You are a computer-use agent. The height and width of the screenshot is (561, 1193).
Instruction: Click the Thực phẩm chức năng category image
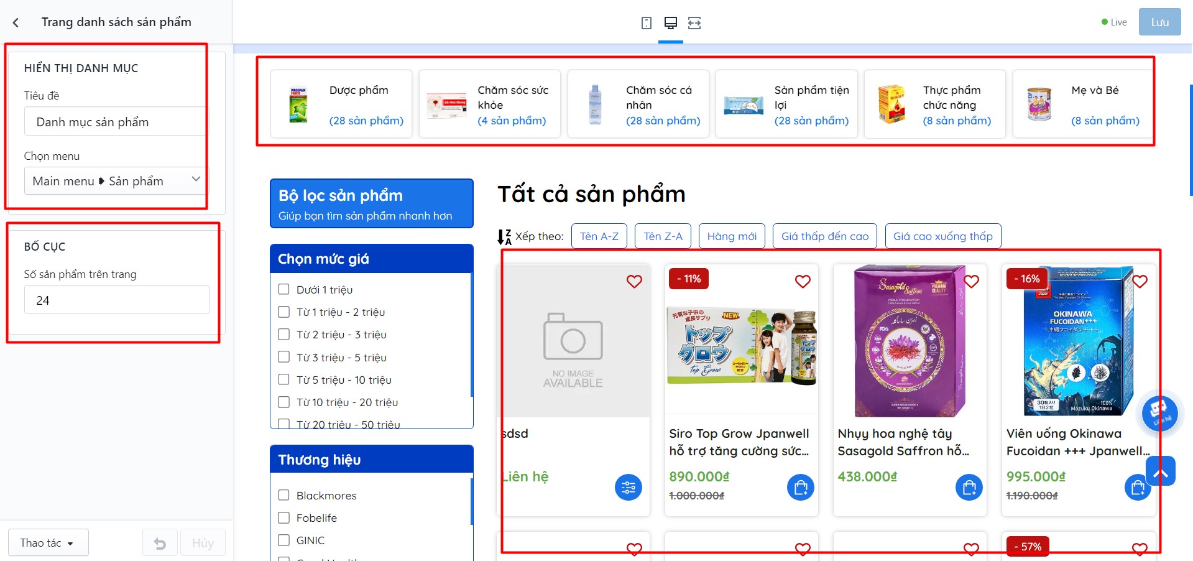coord(891,104)
